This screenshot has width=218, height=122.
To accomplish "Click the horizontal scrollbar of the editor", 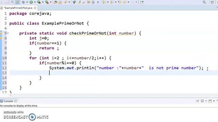I will click(x=114, y=95).
